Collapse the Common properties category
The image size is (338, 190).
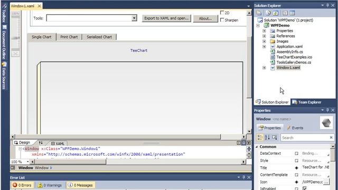point(257,147)
